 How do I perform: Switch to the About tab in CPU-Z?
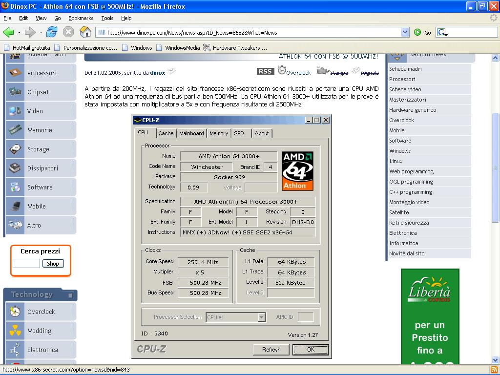[262, 133]
